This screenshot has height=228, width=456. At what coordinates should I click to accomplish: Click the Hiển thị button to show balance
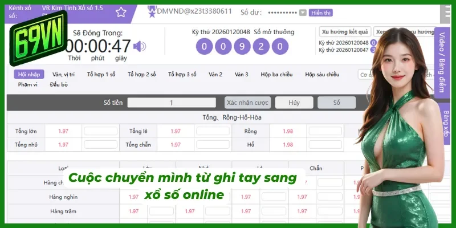(321, 13)
